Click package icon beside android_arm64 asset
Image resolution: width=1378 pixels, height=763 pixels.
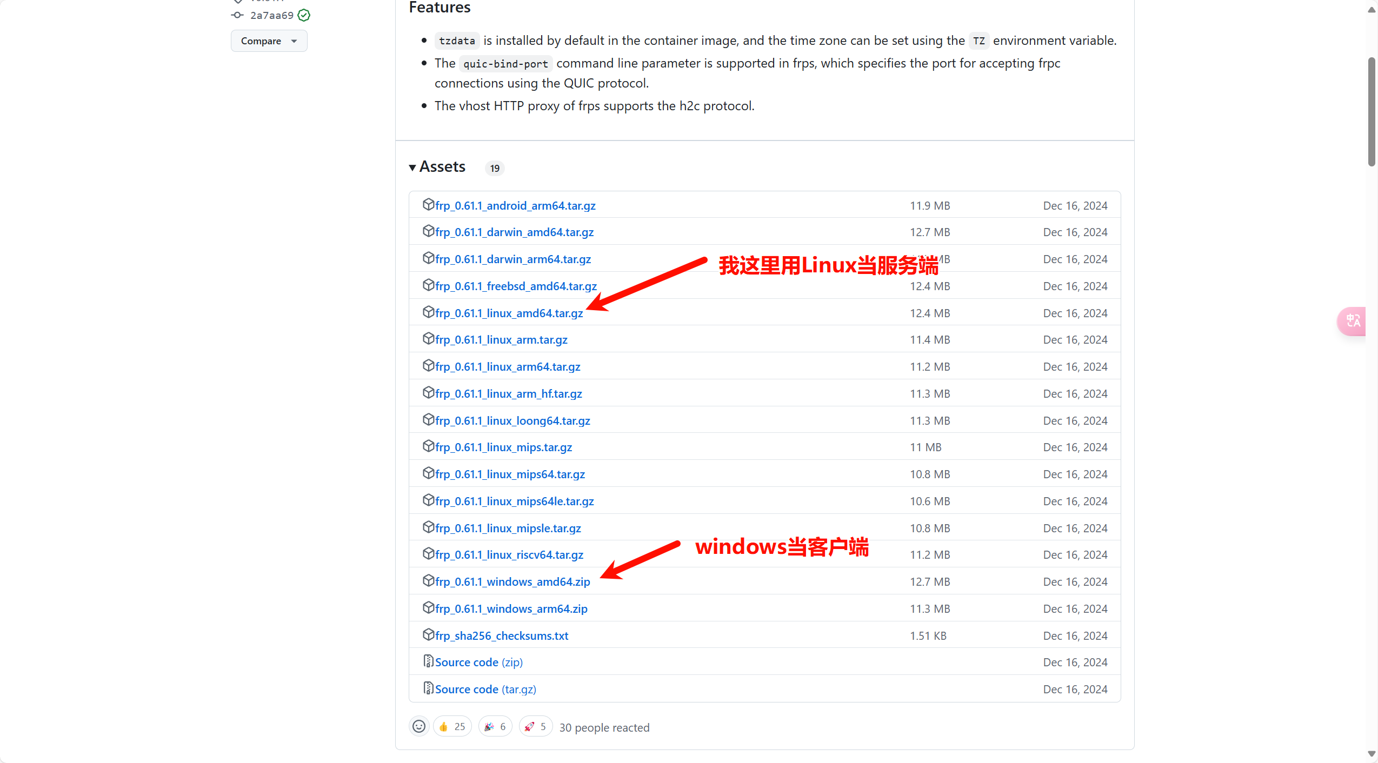[x=428, y=204]
